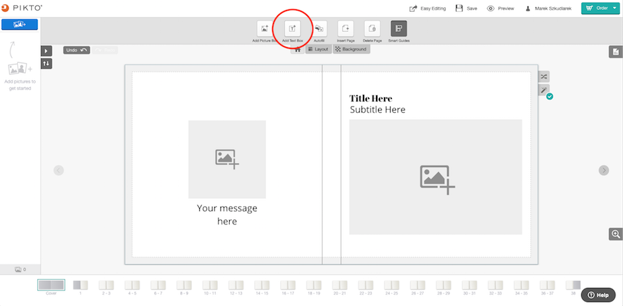Open Preview with the eye icon
The height and width of the screenshot is (306, 623).
click(501, 9)
